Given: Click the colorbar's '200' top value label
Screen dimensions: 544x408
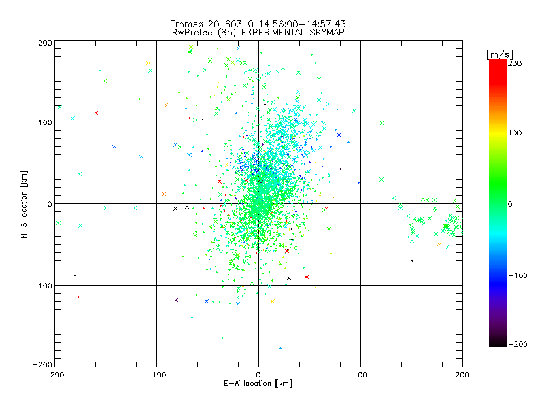Looking at the screenshot, I should 515,63.
